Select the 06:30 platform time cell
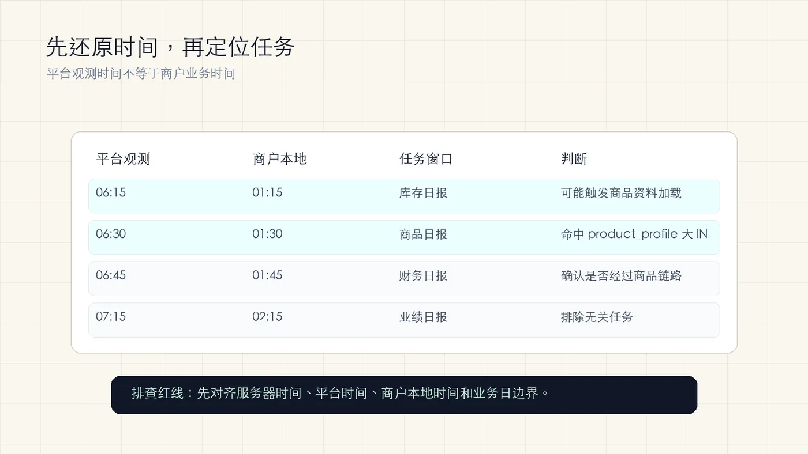The image size is (808, 454). 111,234
